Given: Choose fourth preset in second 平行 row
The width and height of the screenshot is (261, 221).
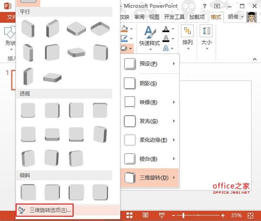Looking at the screenshot, I should [100, 52].
